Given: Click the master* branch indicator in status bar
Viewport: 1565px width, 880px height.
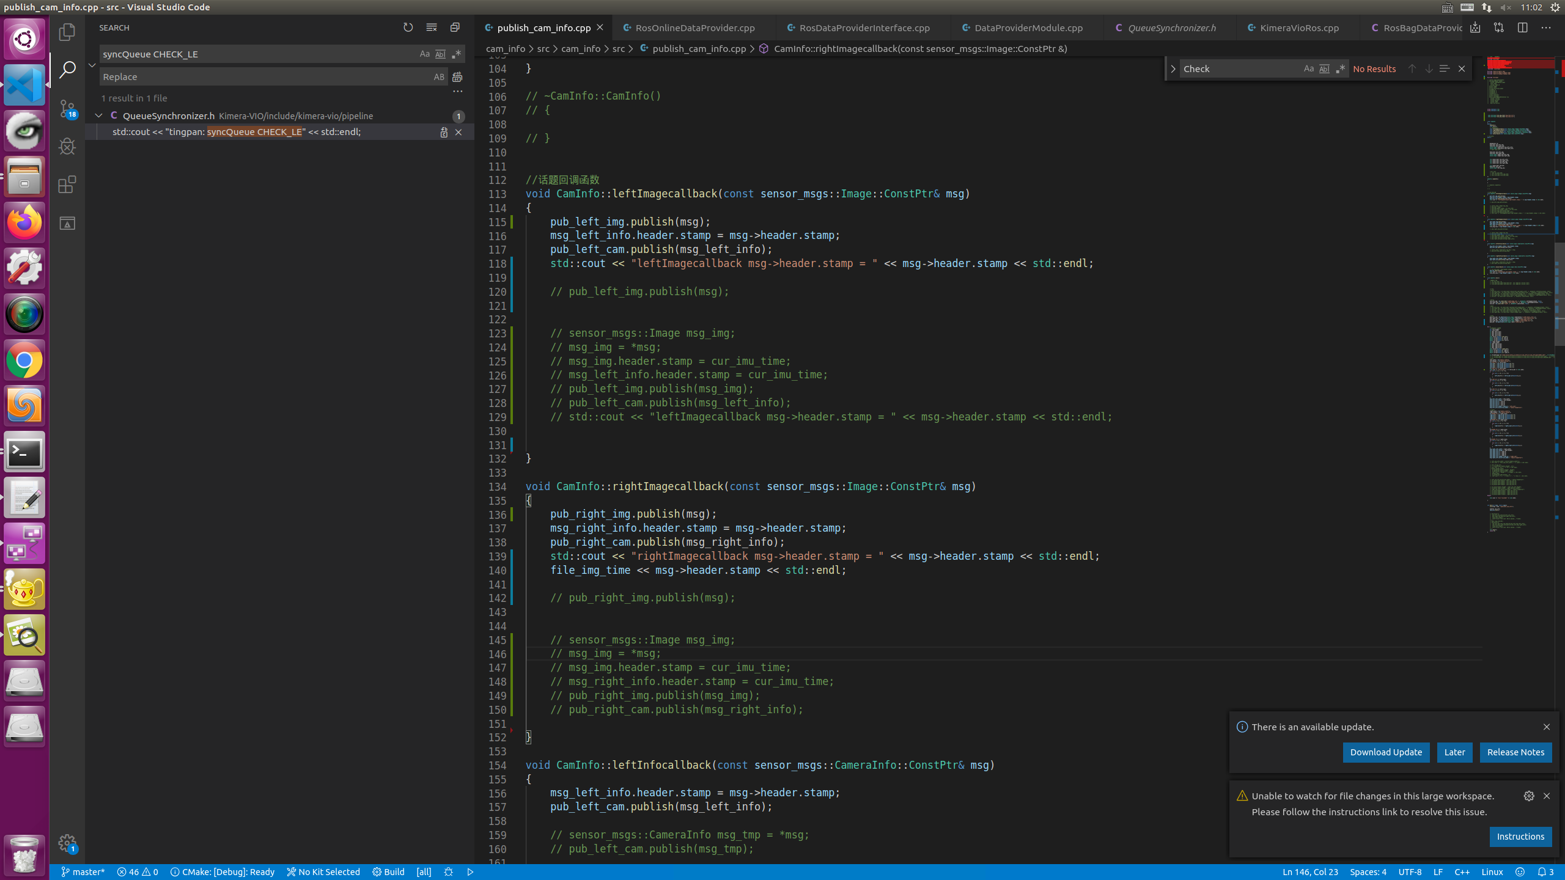Looking at the screenshot, I should [x=84, y=871].
